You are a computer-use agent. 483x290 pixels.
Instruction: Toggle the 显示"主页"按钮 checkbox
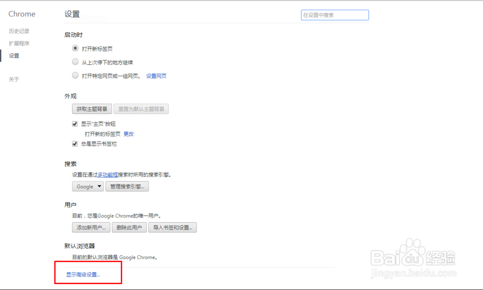[74, 124]
